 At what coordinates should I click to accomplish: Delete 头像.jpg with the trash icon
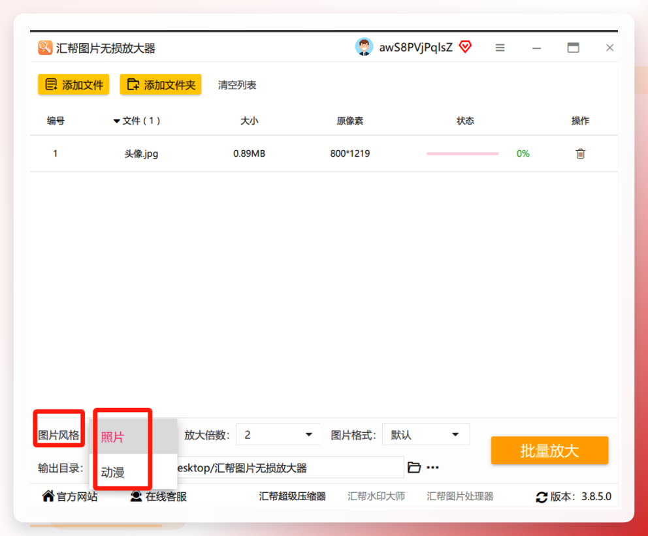coord(580,153)
